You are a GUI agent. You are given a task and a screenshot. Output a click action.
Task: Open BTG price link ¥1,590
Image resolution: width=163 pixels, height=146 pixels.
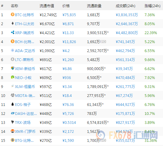68,141
